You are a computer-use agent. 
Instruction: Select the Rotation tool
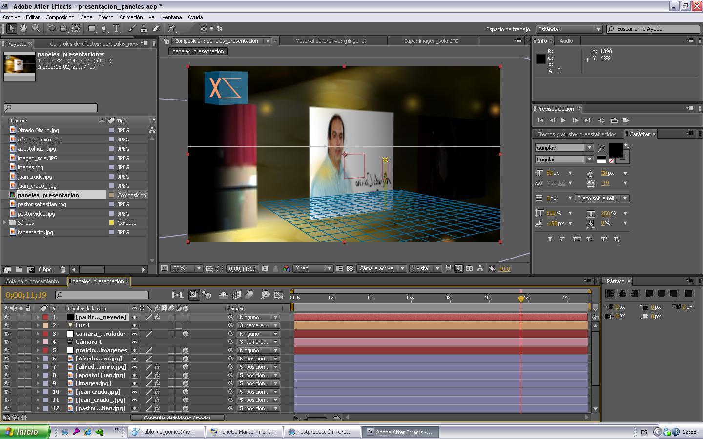point(52,29)
